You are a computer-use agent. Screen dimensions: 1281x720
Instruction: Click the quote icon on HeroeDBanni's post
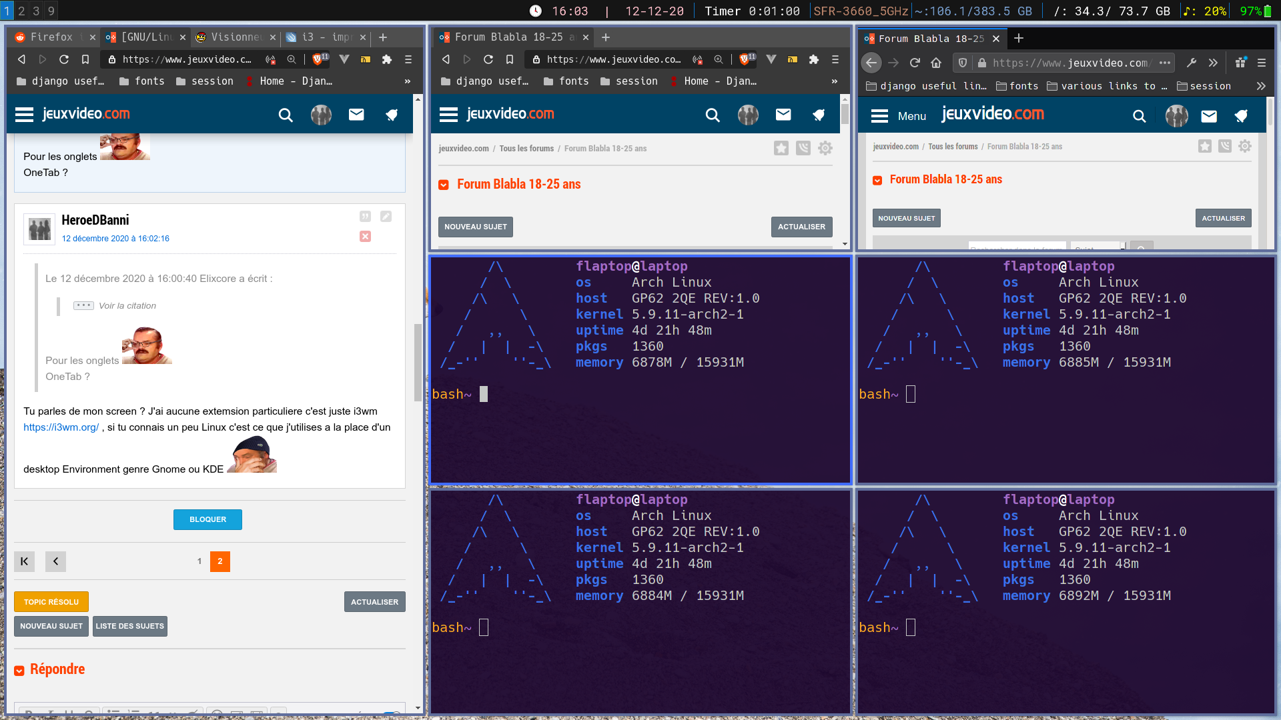[365, 216]
